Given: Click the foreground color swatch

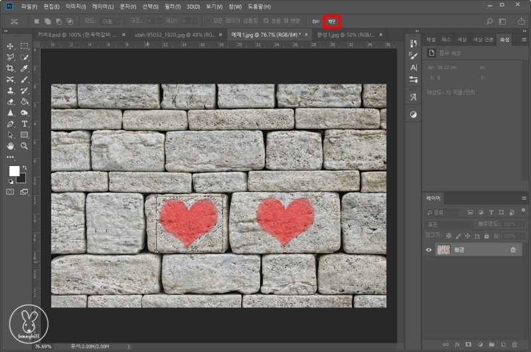Looking at the screenshot, I should (x=14, y=171).
